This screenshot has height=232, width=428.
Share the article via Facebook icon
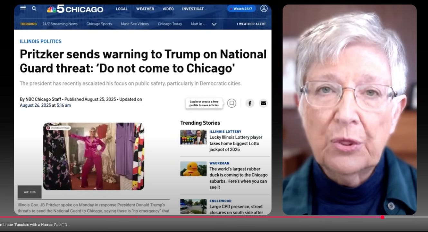(x=250, y=103)
